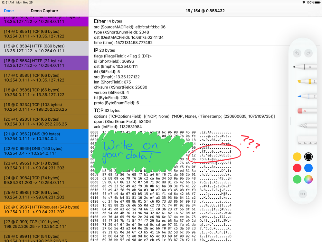322x242 pixels.
Task: Tap the battery indicator icon
Action: point(317,3)
